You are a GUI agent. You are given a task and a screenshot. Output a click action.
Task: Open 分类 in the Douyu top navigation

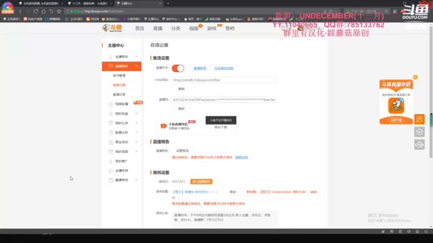pyautogui.click(x=175, y=29)
